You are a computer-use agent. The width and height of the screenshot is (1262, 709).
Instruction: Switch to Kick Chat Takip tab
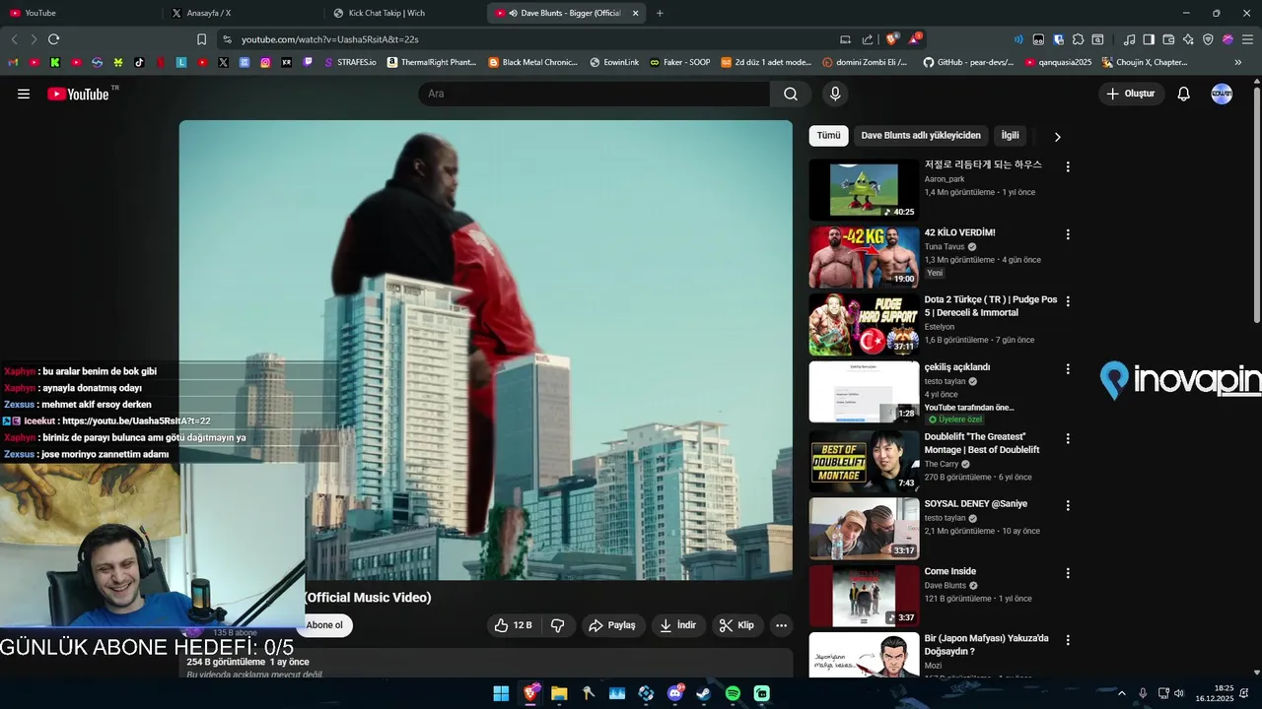click(x=404, y=13)
